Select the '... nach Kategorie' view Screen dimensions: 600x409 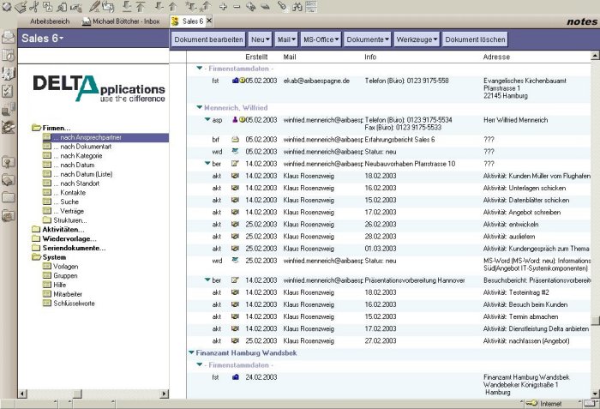[x=77, y=156]
